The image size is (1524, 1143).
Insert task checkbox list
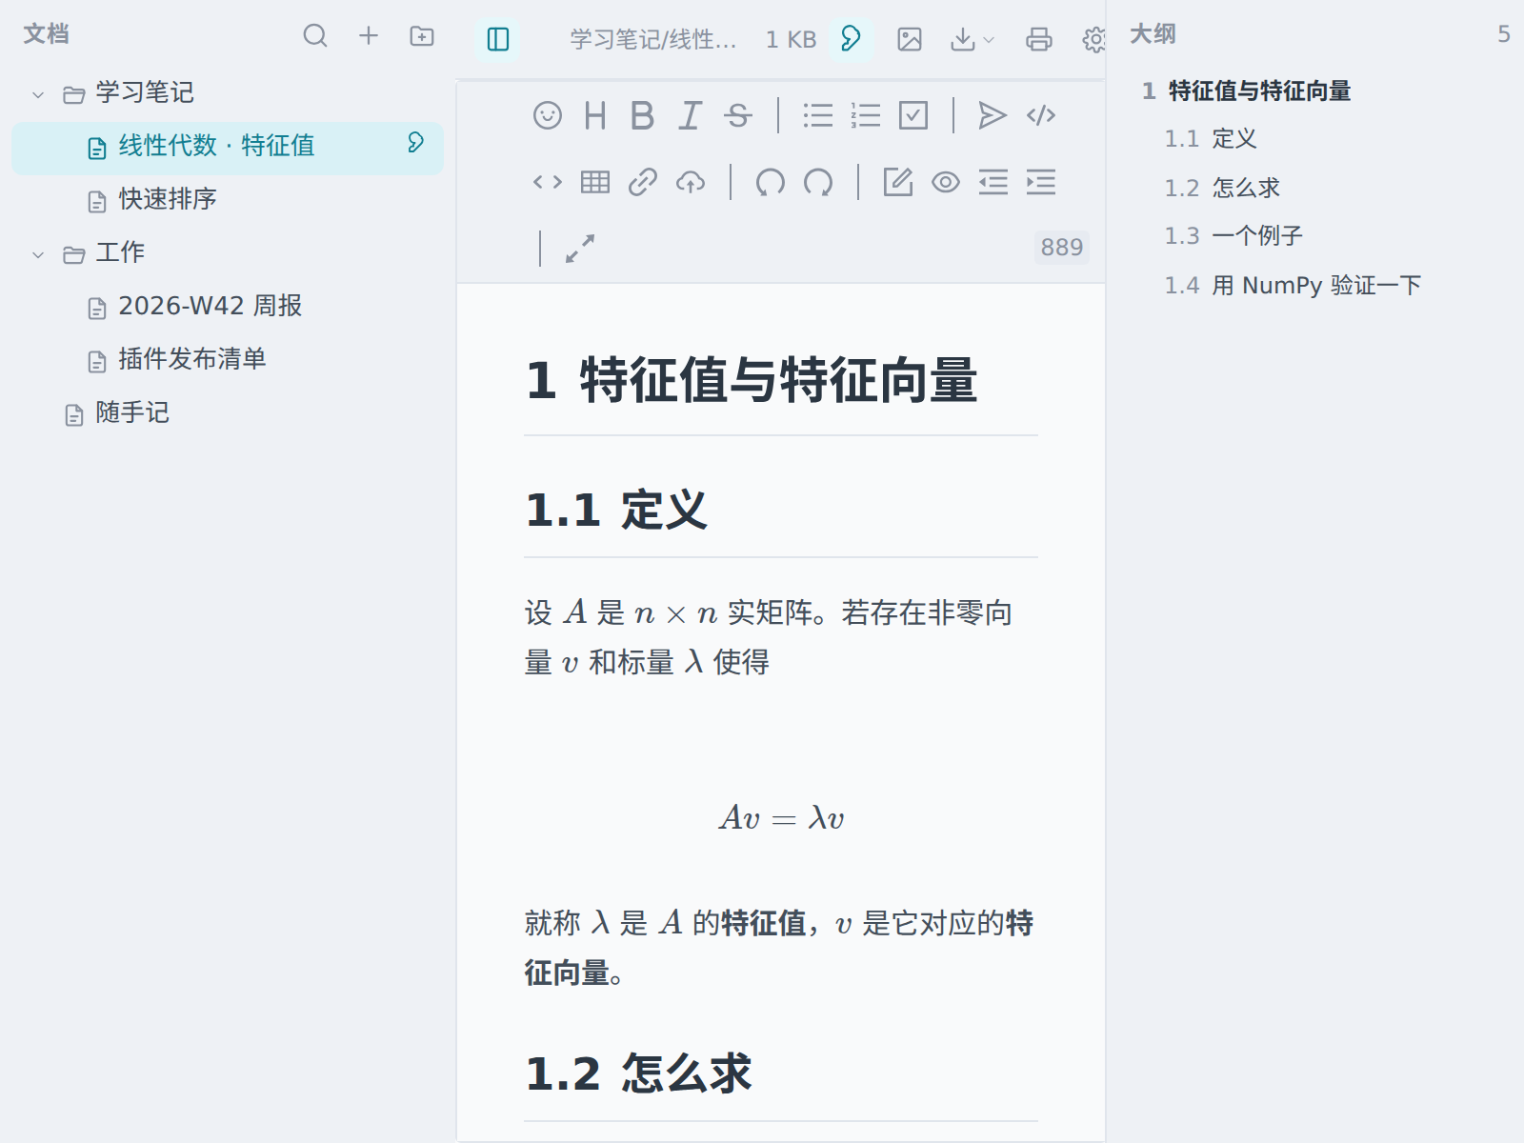coord(913,115)
